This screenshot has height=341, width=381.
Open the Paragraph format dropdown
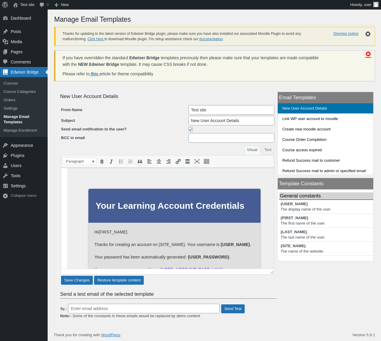click(x=79, y=161)
